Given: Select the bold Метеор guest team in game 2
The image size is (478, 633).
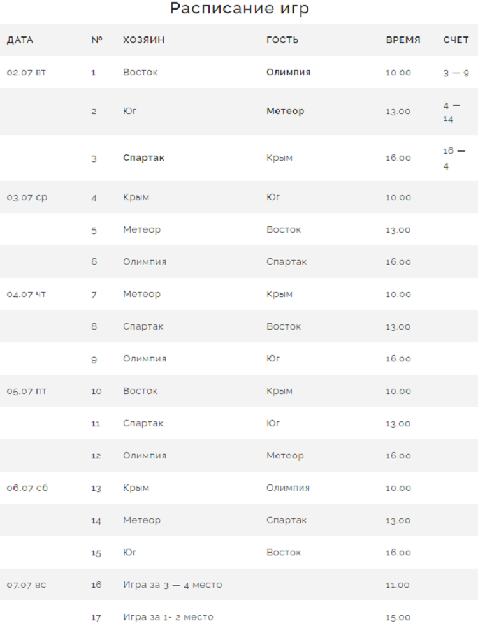Looking at the screenshot, I should [285, 111].
